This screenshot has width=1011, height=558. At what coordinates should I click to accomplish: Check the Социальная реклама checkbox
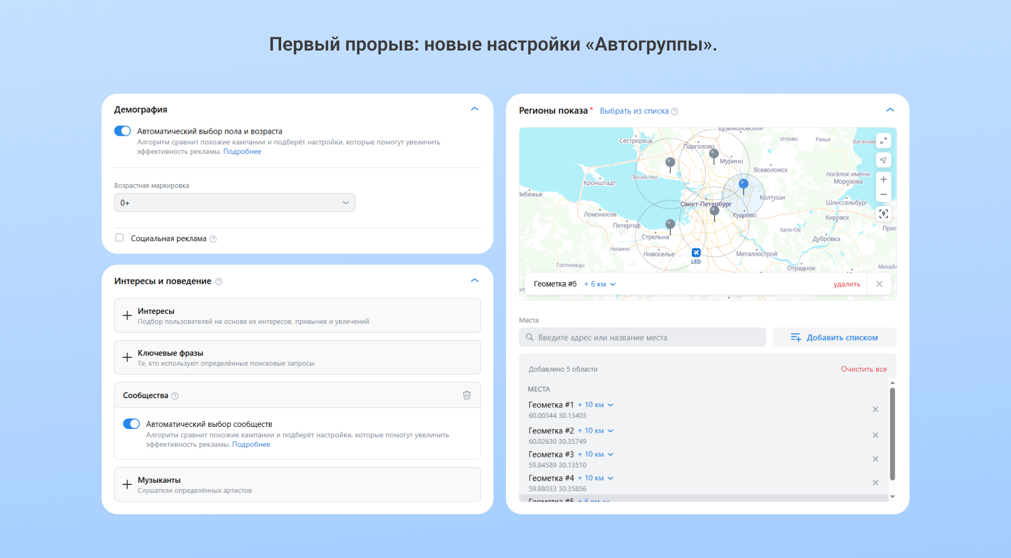120,238
